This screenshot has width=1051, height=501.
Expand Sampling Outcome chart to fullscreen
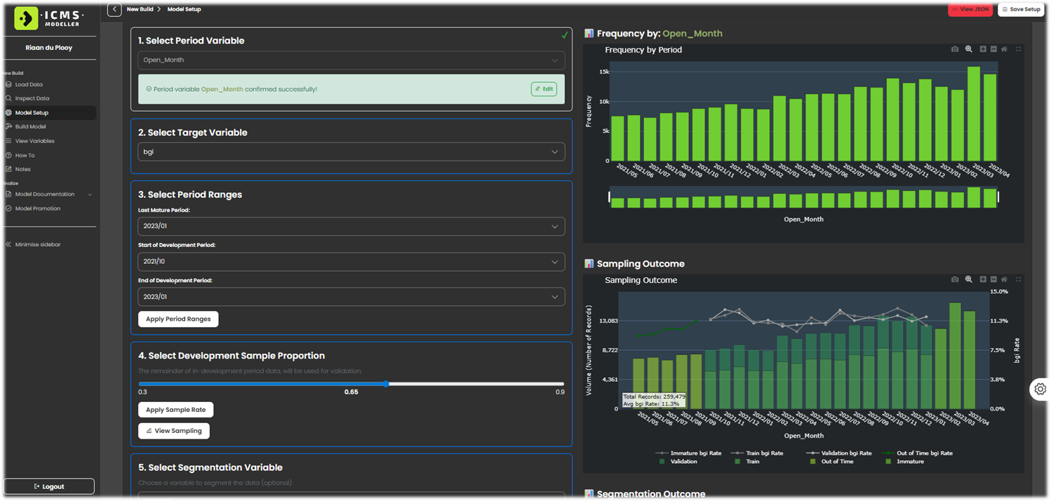coord(1019,279)
